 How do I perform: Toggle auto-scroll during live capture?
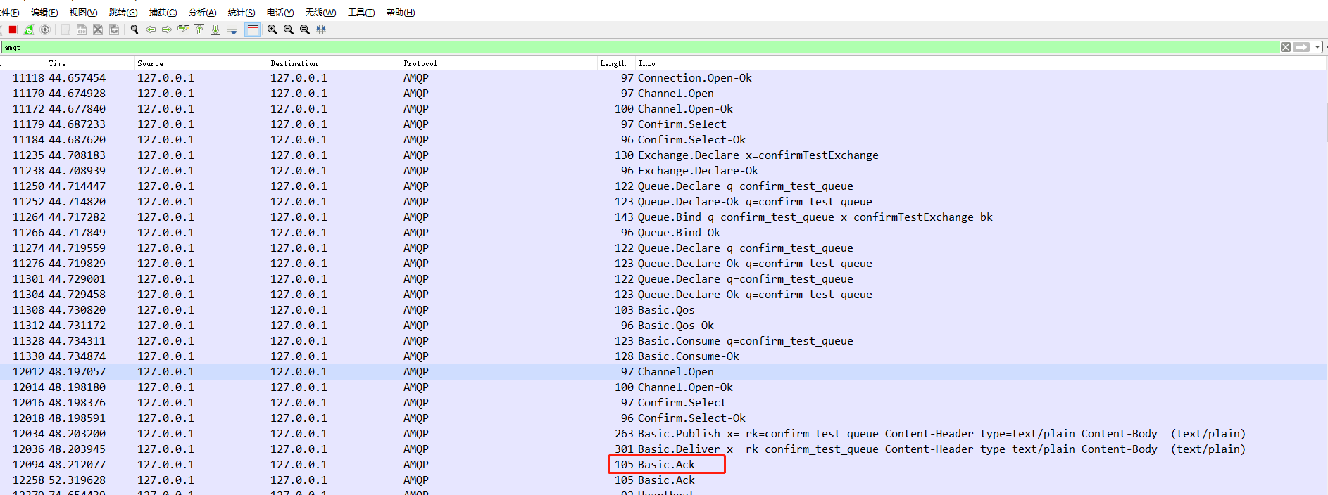coord(232,30)
